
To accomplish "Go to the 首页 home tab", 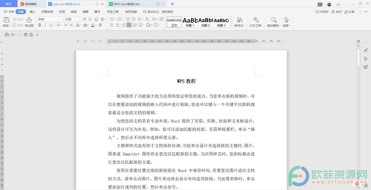I will (x=8, y=4).
